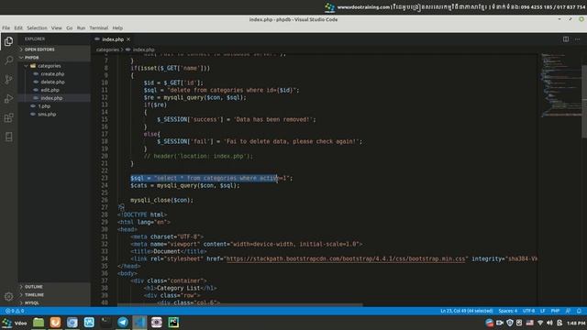Open the database icon view in the activity bar
This screenshot has height=330, width=587.
[x=8, y=137]
